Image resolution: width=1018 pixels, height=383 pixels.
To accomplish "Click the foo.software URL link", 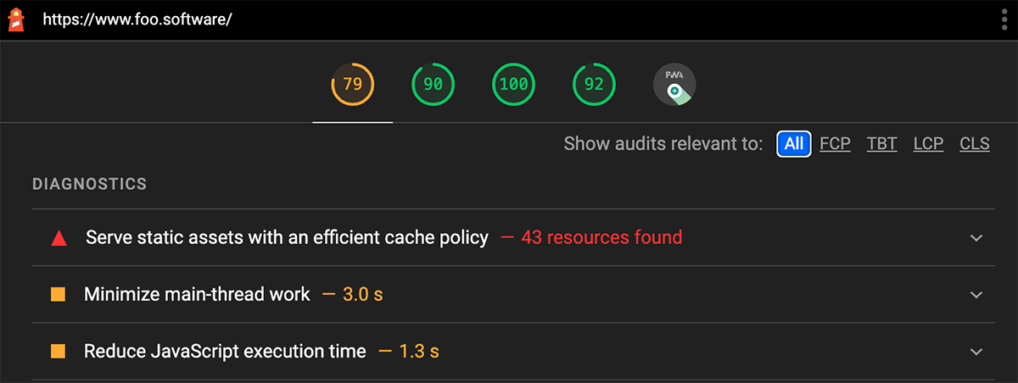I will 137,20.
